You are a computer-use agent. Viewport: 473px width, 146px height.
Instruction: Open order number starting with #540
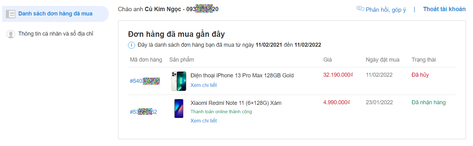(x=145, y=81)
